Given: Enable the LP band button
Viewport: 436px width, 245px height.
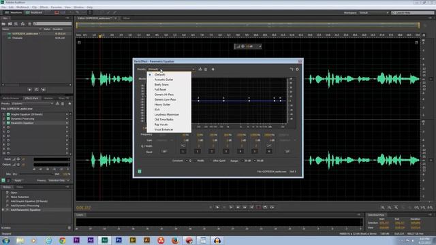Looking at the screenshot, I should (287, 151).
